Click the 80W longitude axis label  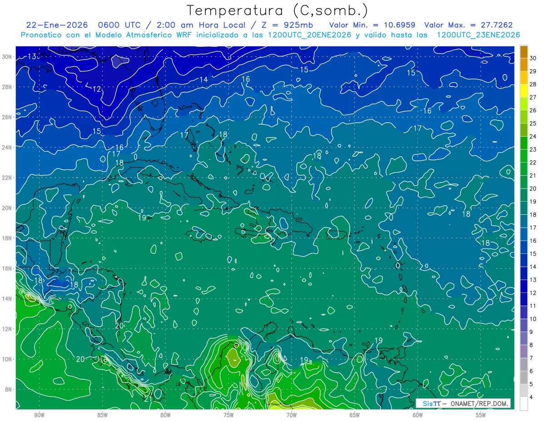pos(165,415)
